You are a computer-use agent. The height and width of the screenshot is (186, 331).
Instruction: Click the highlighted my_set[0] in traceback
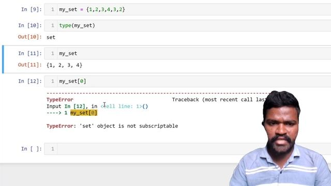point(84,113)
